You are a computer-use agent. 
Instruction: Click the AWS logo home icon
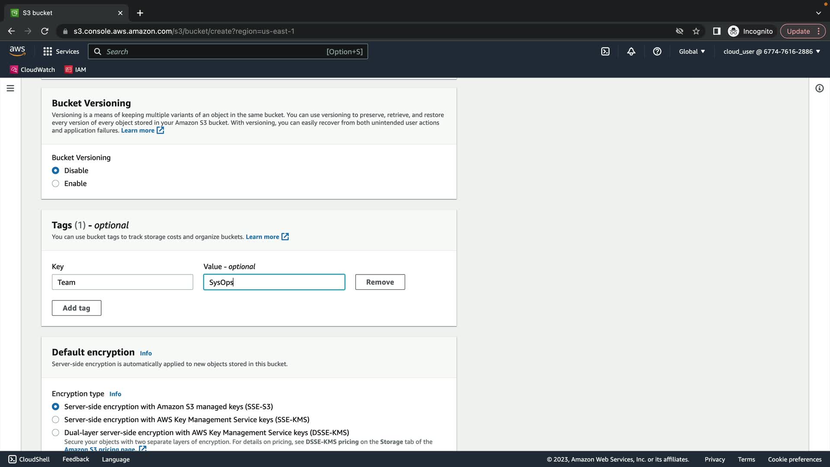tap(17, 51)
